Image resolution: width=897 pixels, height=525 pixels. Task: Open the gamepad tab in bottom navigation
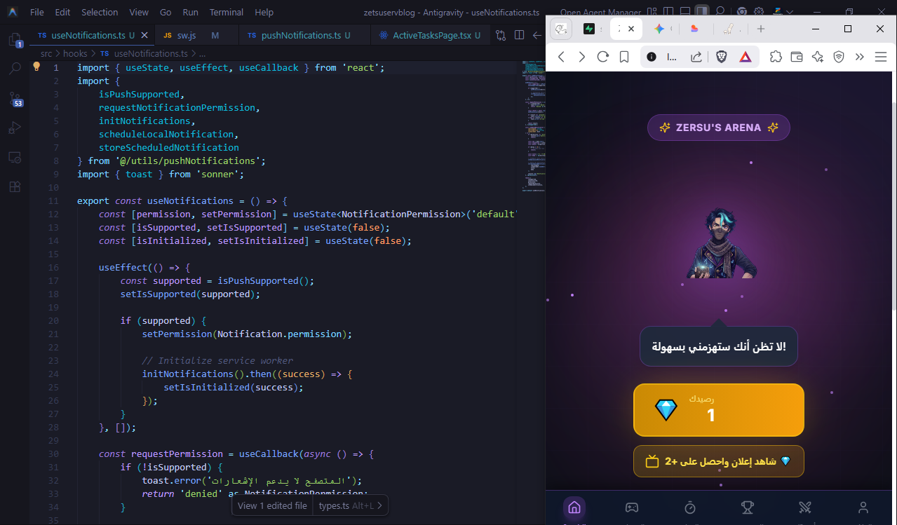pyautogui.click(x=632, y=507)
